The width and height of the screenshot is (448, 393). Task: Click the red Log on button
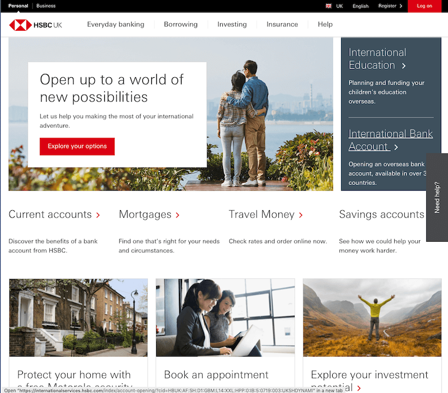[x=424, y=6]
